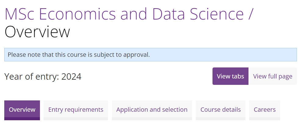Switch to Application and selection tab
Screen dimensions: 300x123
click(x=152, y=110)
